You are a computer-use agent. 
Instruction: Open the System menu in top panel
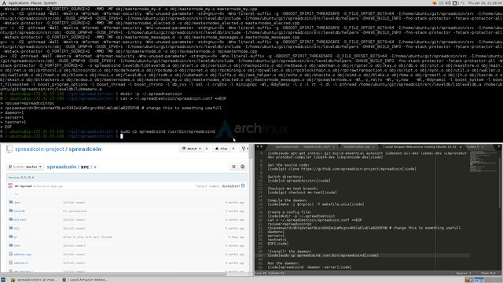pyautogui.click(x=50, y=3)
